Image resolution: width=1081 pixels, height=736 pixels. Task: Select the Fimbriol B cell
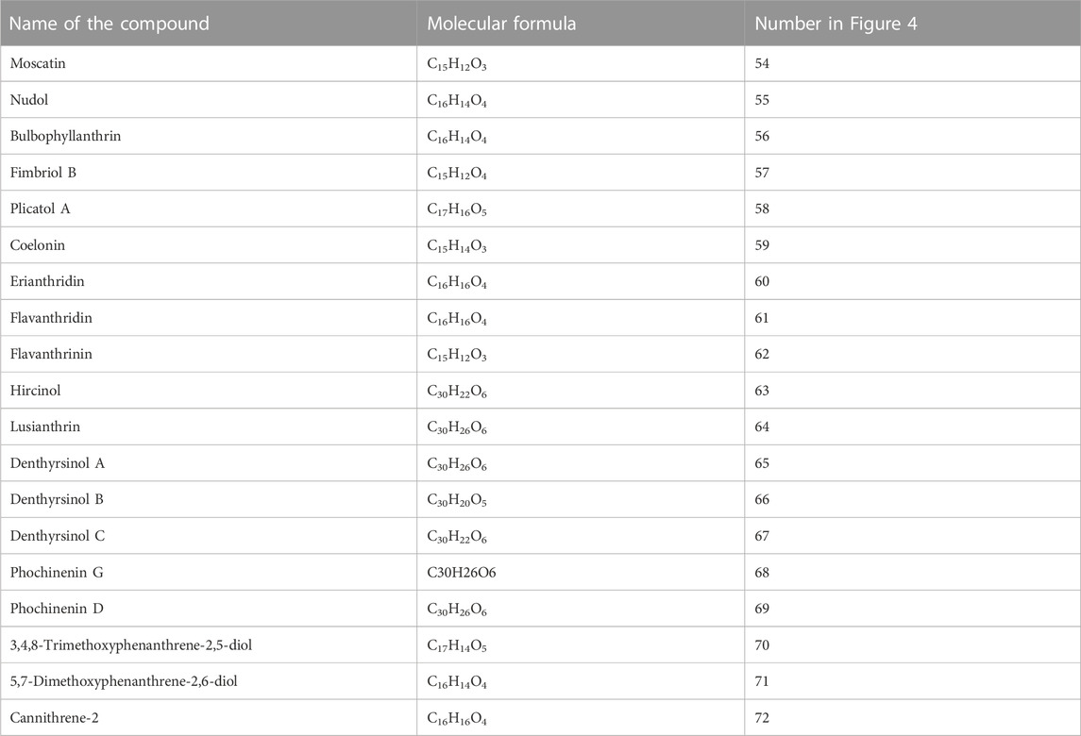tap(42, 173)
